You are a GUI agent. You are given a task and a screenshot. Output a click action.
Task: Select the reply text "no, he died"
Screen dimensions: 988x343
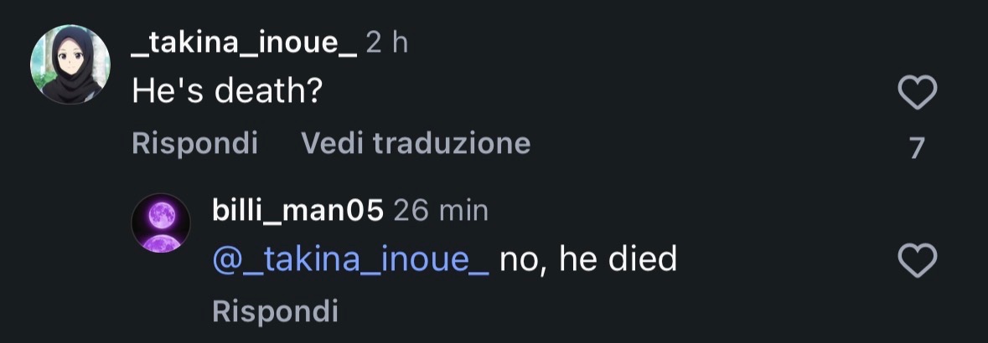[588, 259]
